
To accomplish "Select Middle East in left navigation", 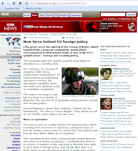I will (x=14, y=60).
